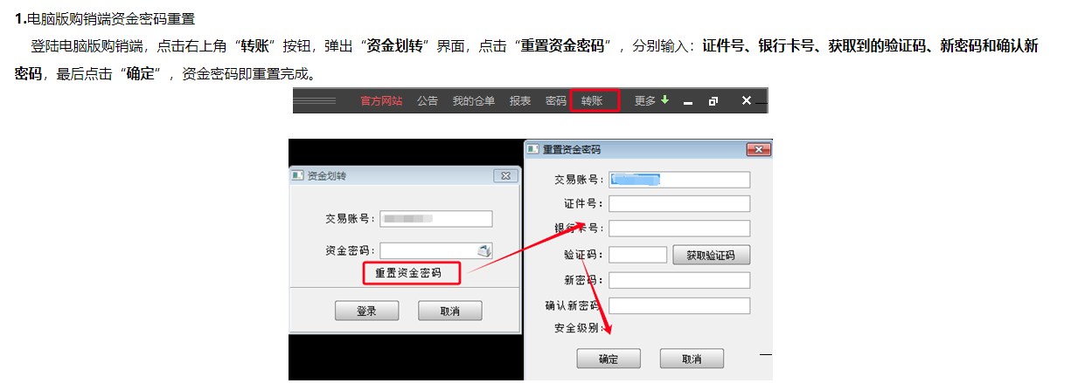The image size is (1071, 383).
Task: Click the 资金划转 dialog title icon
Action: coord(297,175)
